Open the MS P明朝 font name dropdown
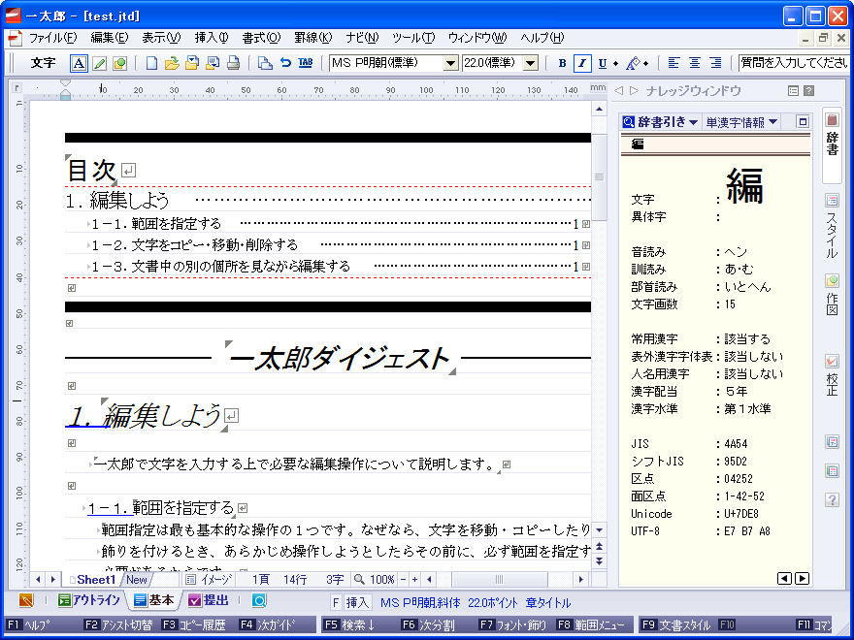Image resolution: width=854 pixels, height=640 pixels. [450, 63]
